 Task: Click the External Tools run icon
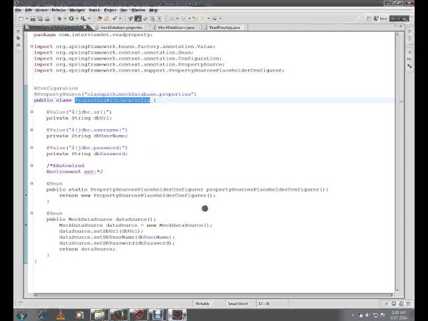coord(83,19)
